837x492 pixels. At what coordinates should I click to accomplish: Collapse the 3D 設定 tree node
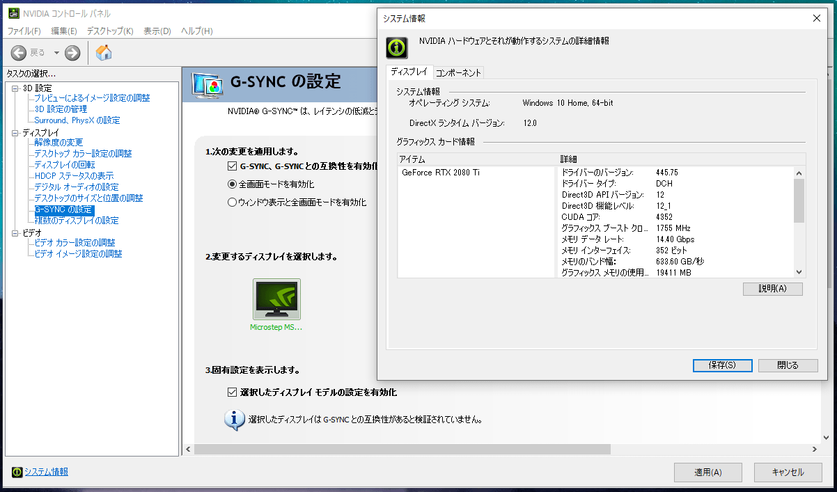pos(15,88)
